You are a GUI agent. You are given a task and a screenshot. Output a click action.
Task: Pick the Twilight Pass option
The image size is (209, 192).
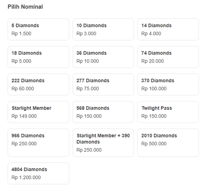pos(168,112)
